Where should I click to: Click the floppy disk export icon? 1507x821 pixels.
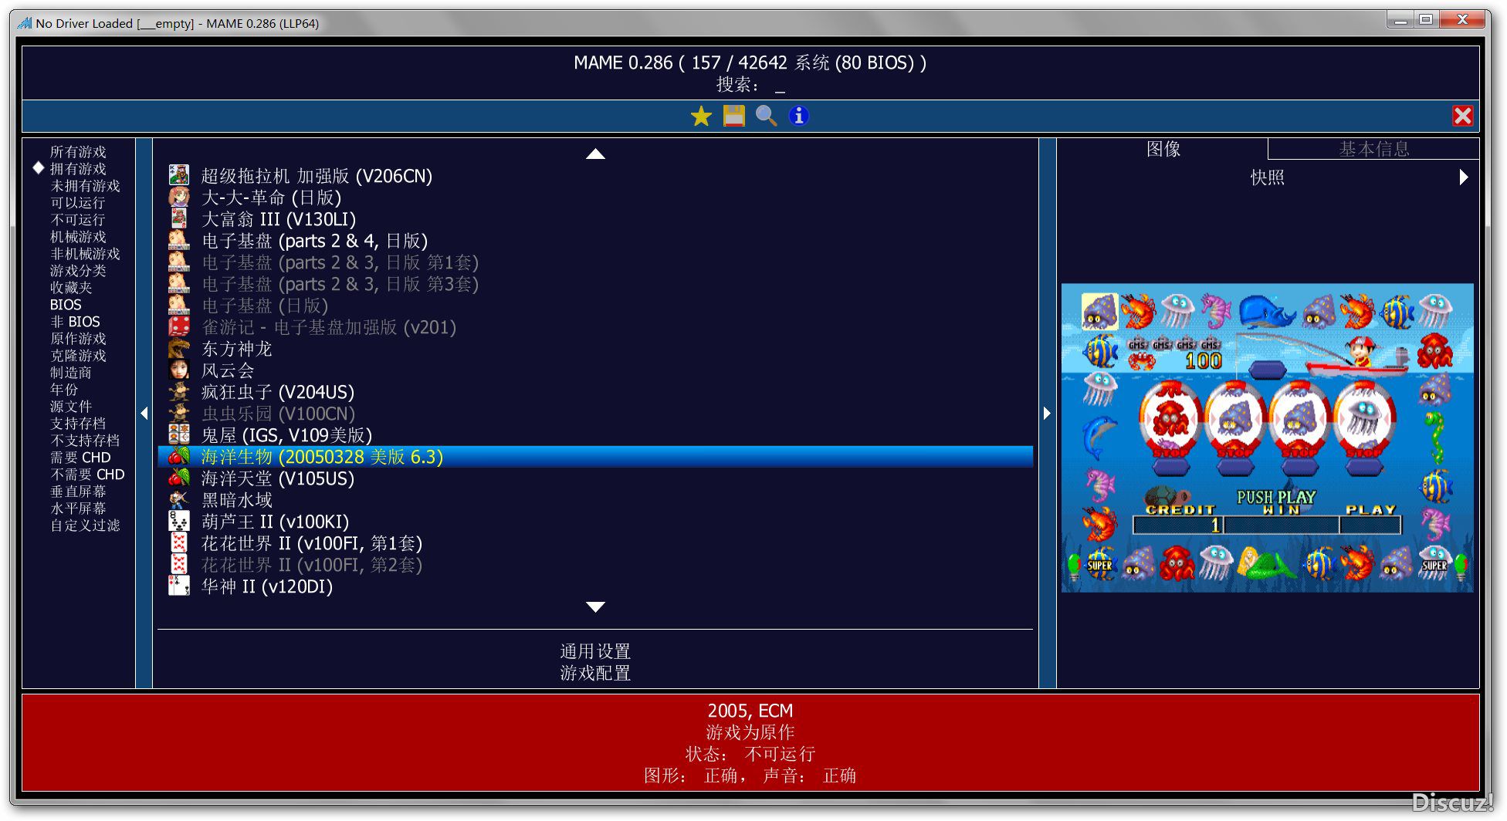pyautogui.click(x=733, y=117)
